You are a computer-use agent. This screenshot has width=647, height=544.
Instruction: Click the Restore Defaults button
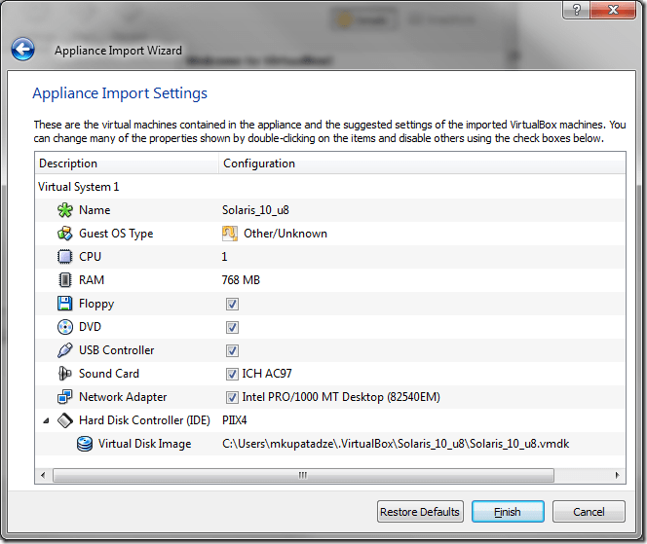(420, 512)
